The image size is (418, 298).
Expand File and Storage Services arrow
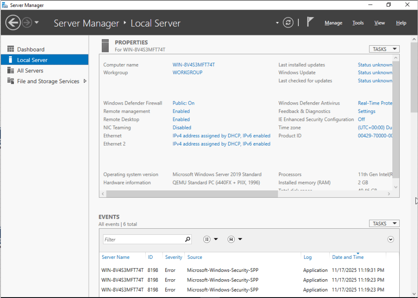point(85,81)
